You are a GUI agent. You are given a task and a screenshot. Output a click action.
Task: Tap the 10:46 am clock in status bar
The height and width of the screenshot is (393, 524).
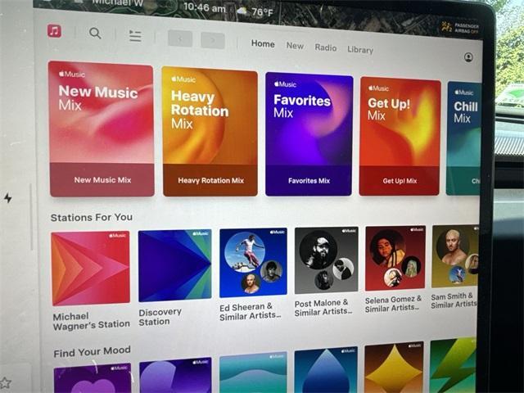coord(205,7)
